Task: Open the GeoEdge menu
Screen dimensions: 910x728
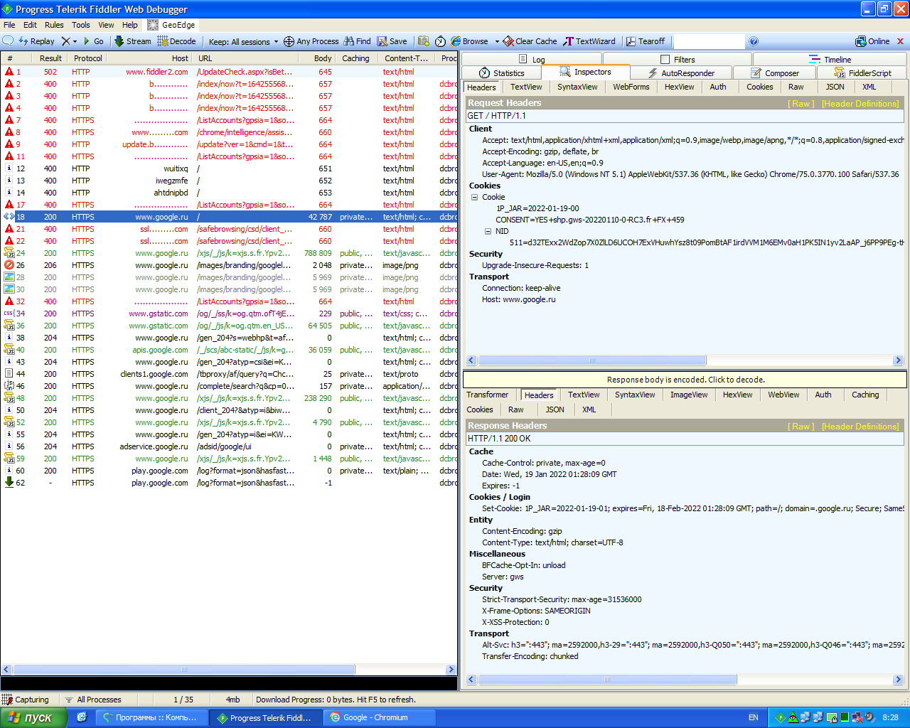Action: coord(171,24)
